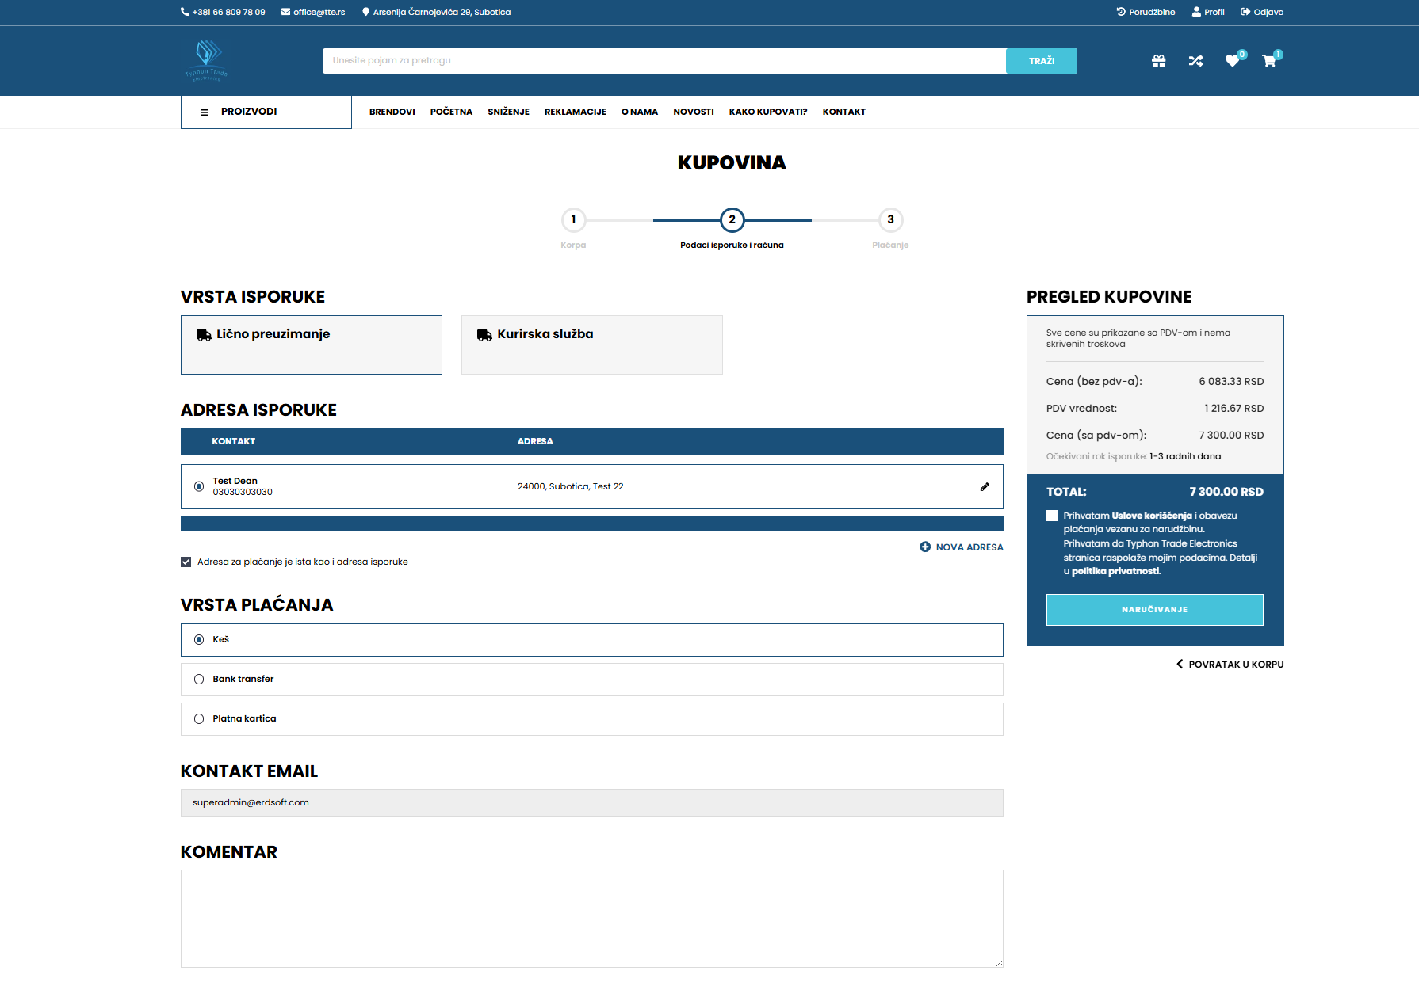Click the Typhon Trade logo
1419x994 pixels.
coord(207,60)
